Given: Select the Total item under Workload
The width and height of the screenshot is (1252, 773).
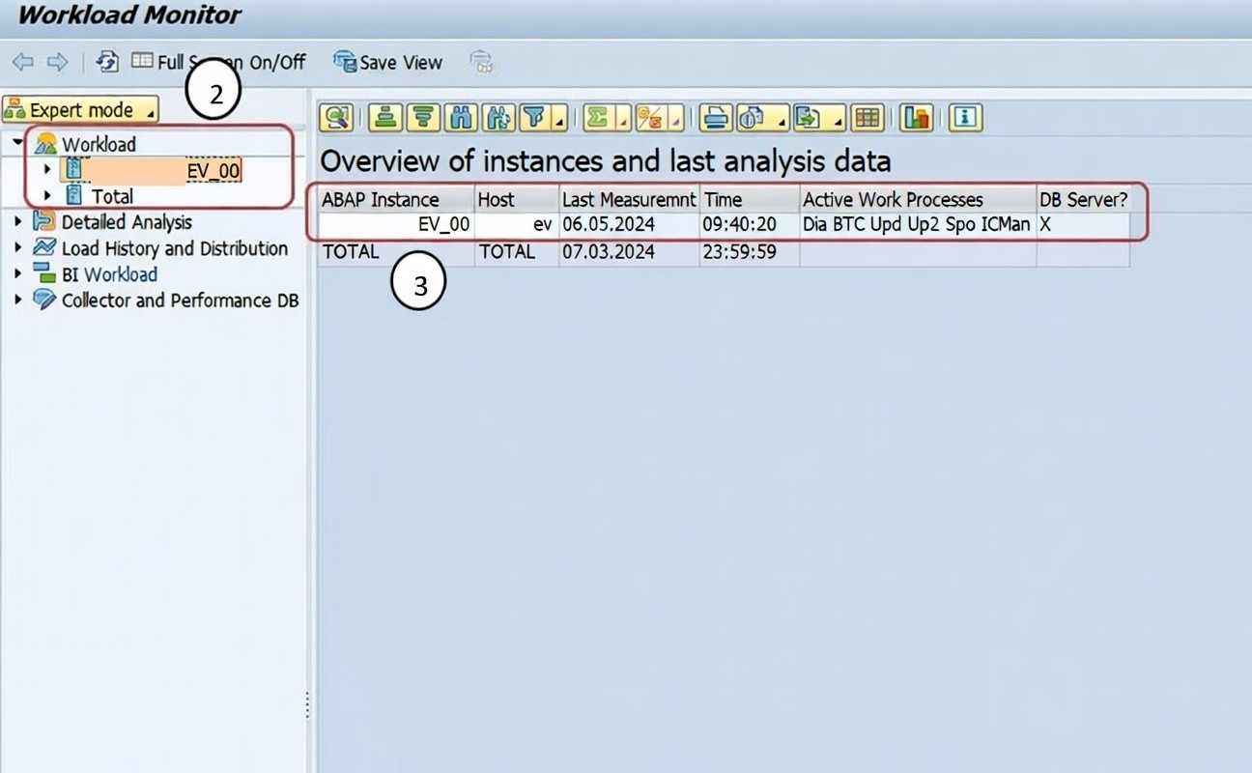Looking at the screenshot, I should [112, 196].
